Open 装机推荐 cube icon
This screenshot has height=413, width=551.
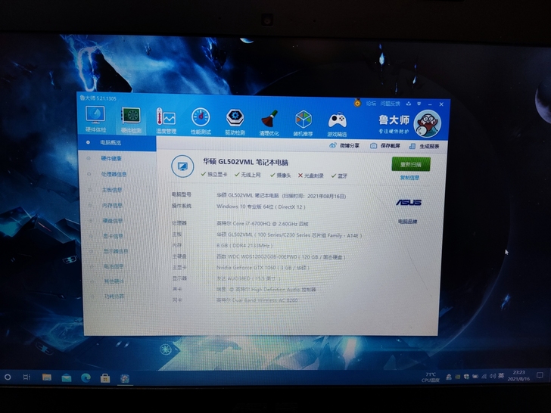tap(304, 123)
